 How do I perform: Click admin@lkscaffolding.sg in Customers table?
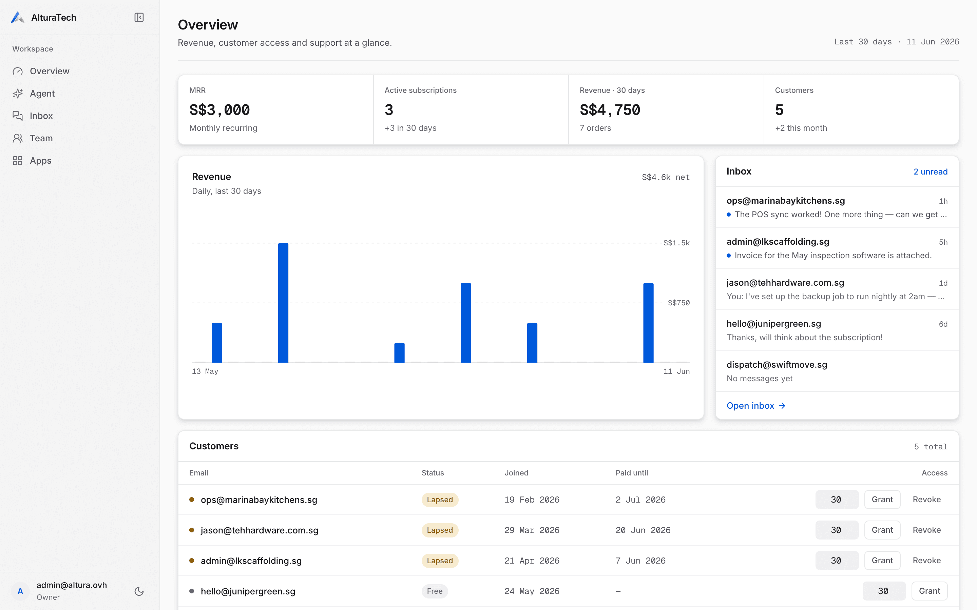coord(251,561)
